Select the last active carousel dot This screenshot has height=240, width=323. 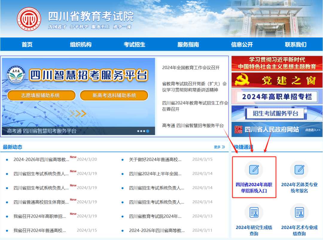[148, 131]
